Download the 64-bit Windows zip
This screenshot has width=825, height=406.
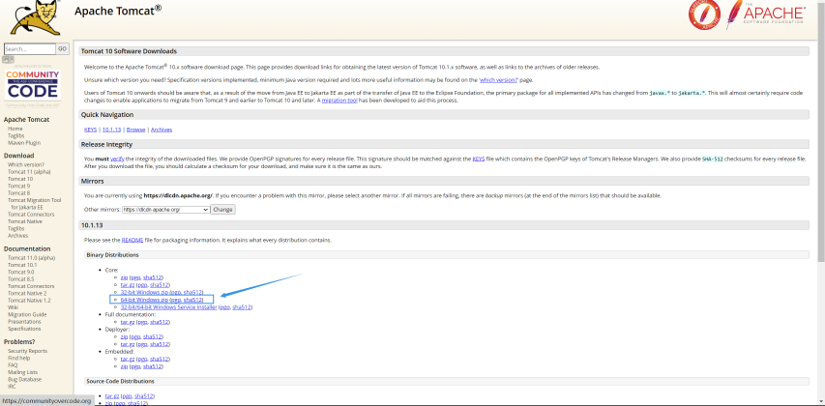click(x=145, y=300)
